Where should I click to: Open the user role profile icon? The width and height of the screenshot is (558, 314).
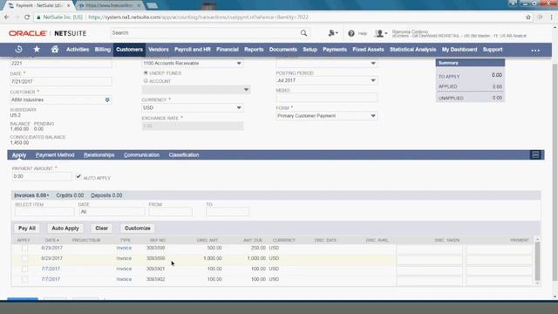click(x=380, y=33)
